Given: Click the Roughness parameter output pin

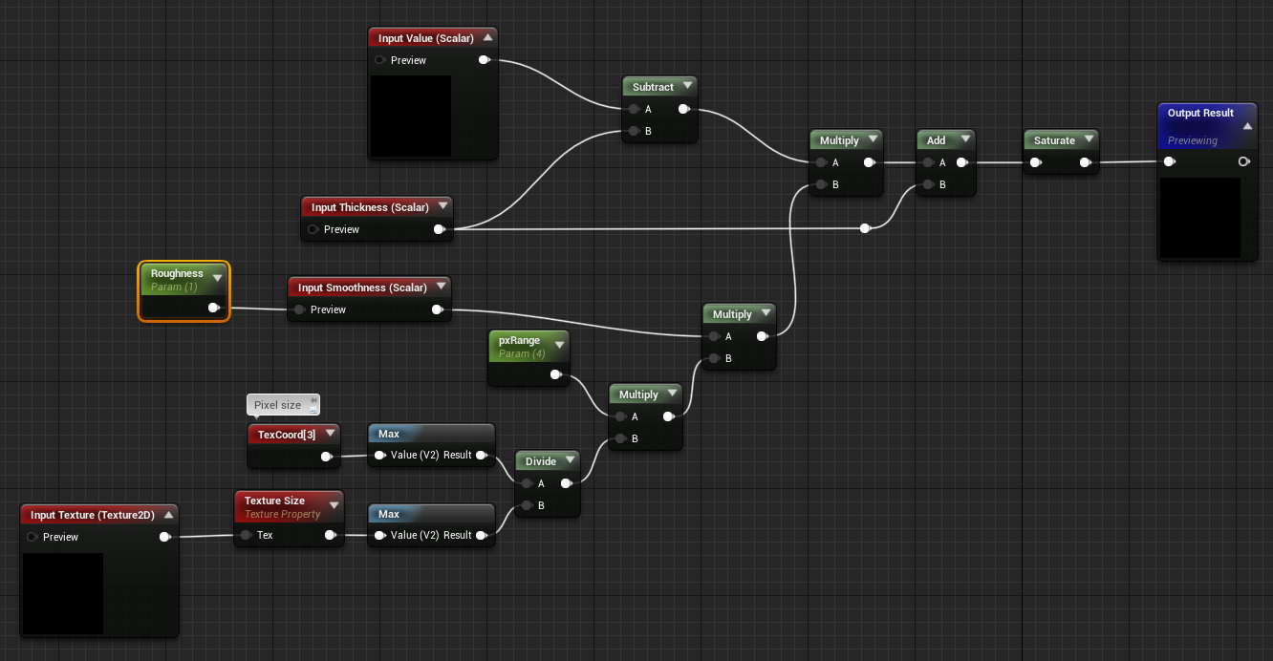Looking at the screenshot, I should (x=213, y=308).
